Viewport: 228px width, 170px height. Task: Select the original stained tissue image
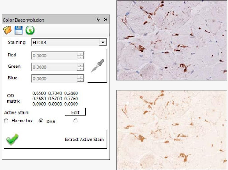click(x=172, y=41)
